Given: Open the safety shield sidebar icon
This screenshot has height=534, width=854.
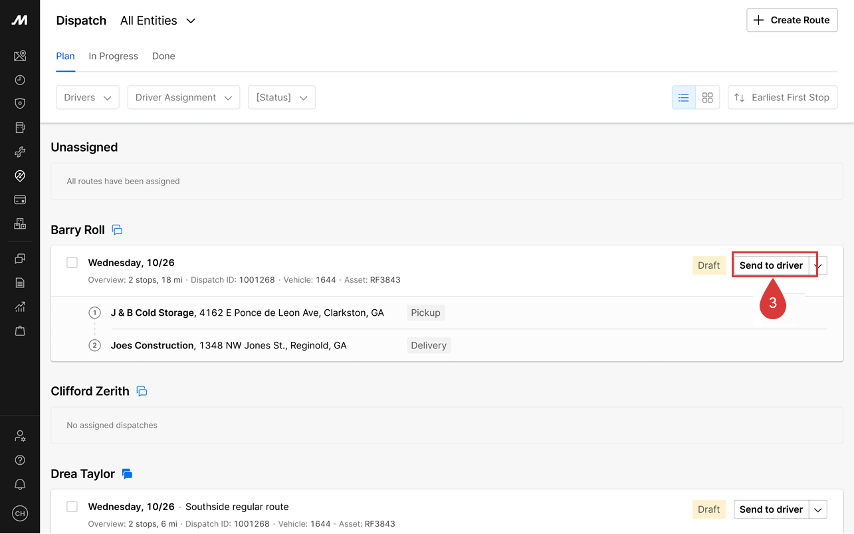Looking at the screenshot, I should click(20, 104).
